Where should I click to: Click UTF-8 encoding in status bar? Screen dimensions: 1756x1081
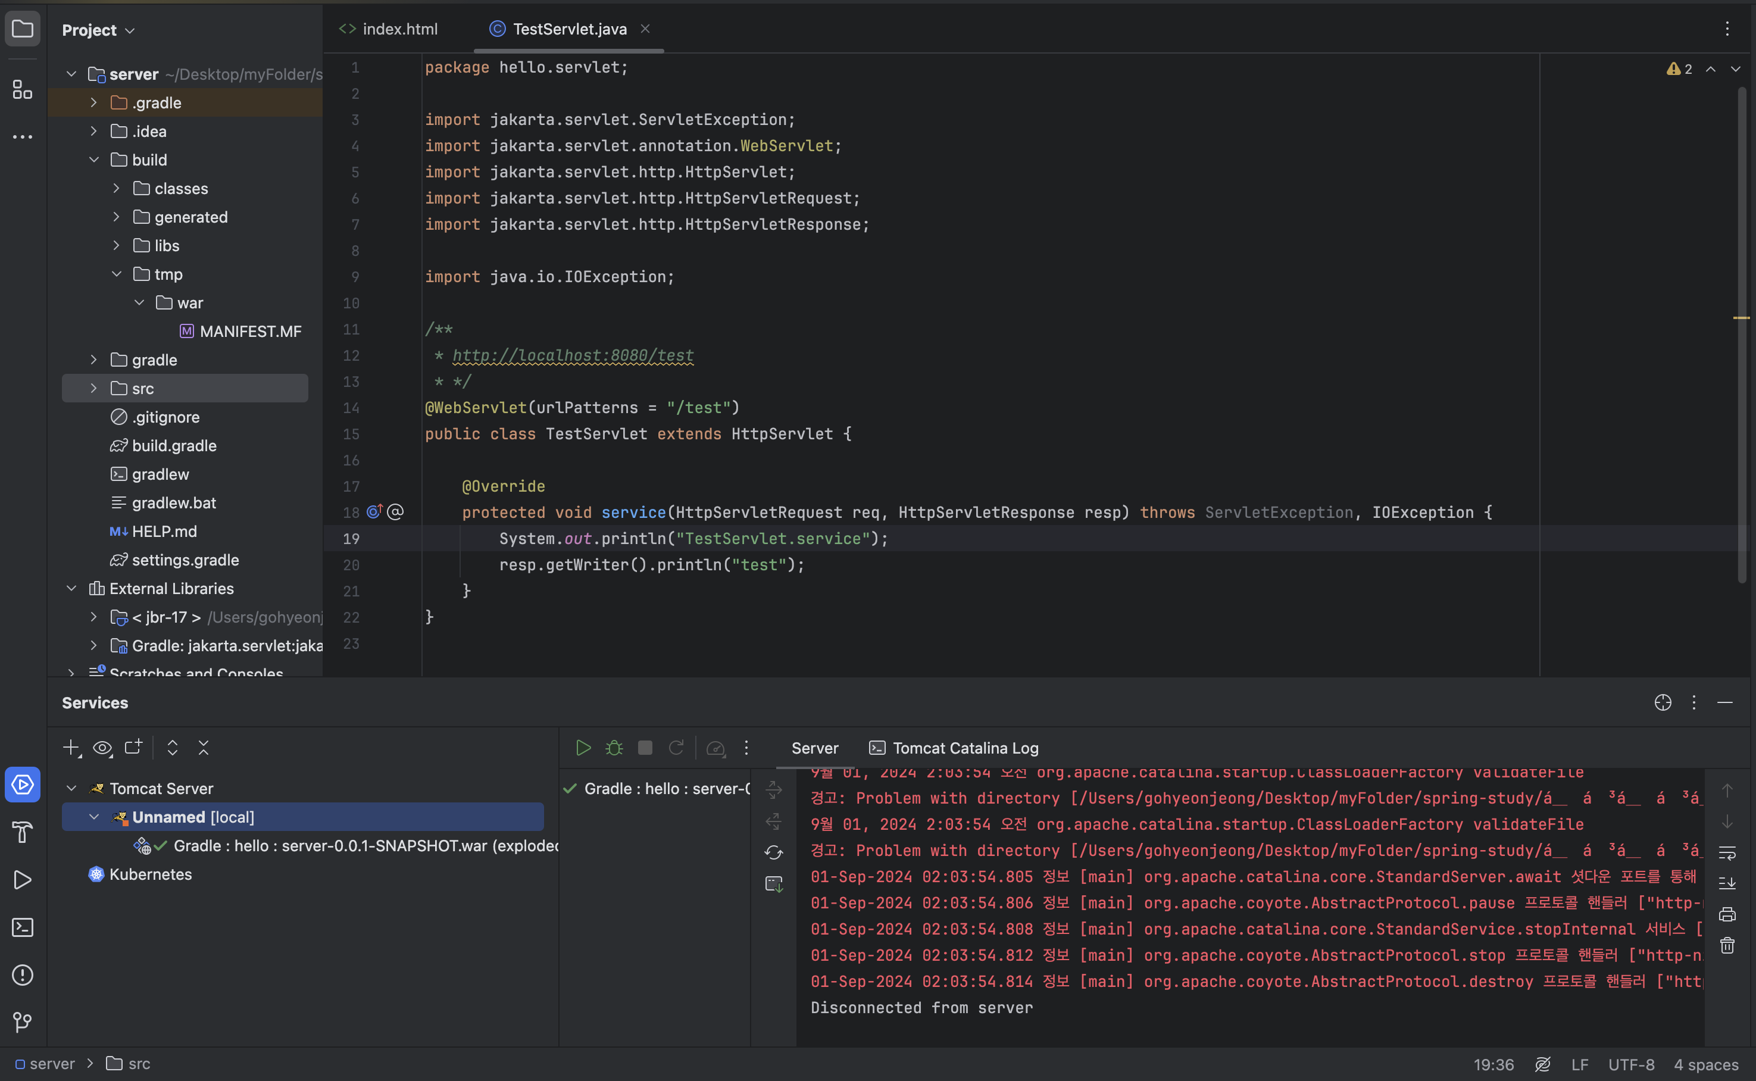tap(1631, 1064)
